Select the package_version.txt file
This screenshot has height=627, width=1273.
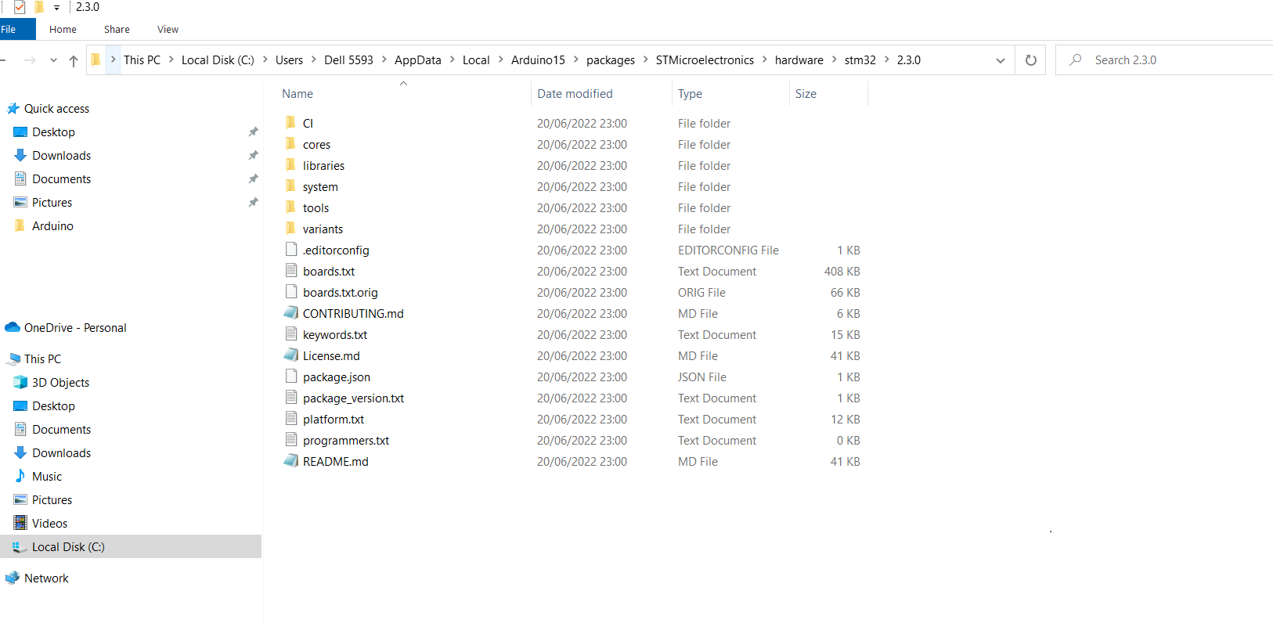coord(353,398)
